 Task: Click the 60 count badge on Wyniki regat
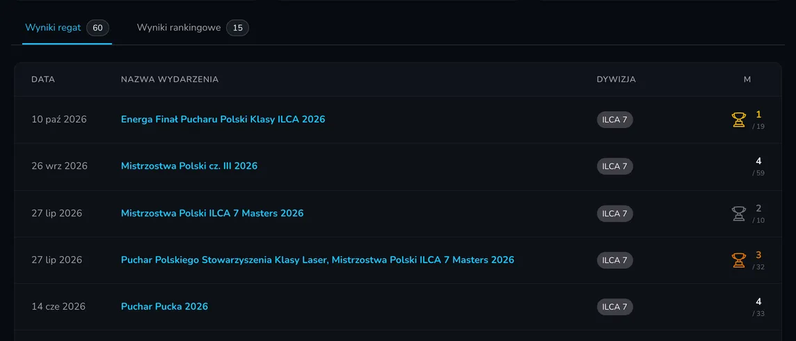pyautogui.click(x=97, y=28)
